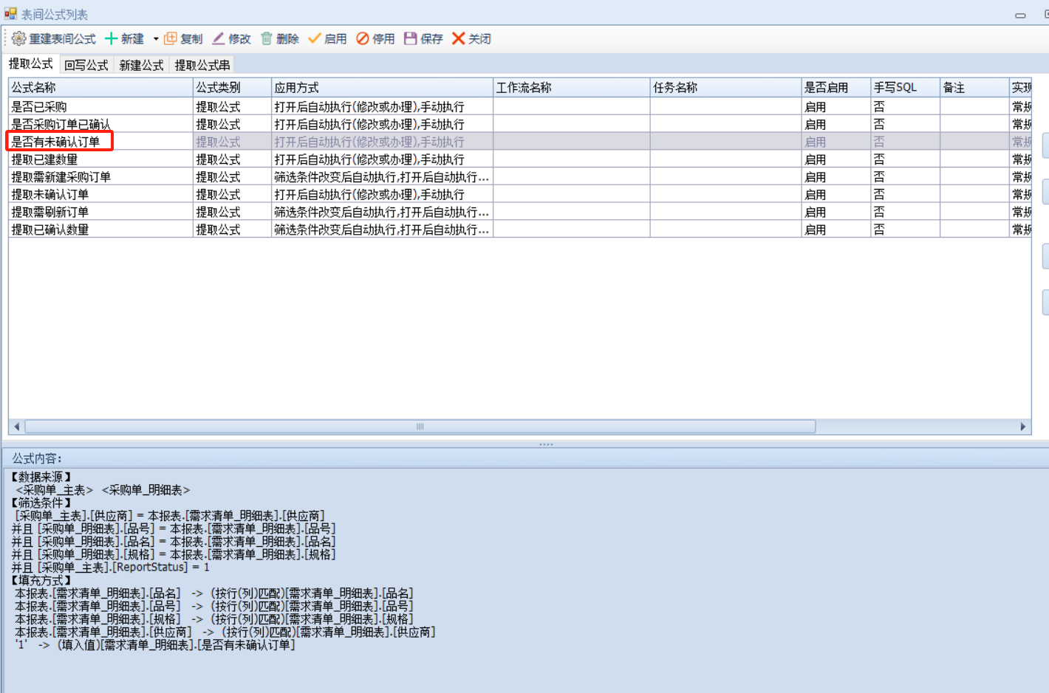Screen dimensions: 1049x693
Task: Click the 启用 checkmark icon
Action: [x=315, y=38]
